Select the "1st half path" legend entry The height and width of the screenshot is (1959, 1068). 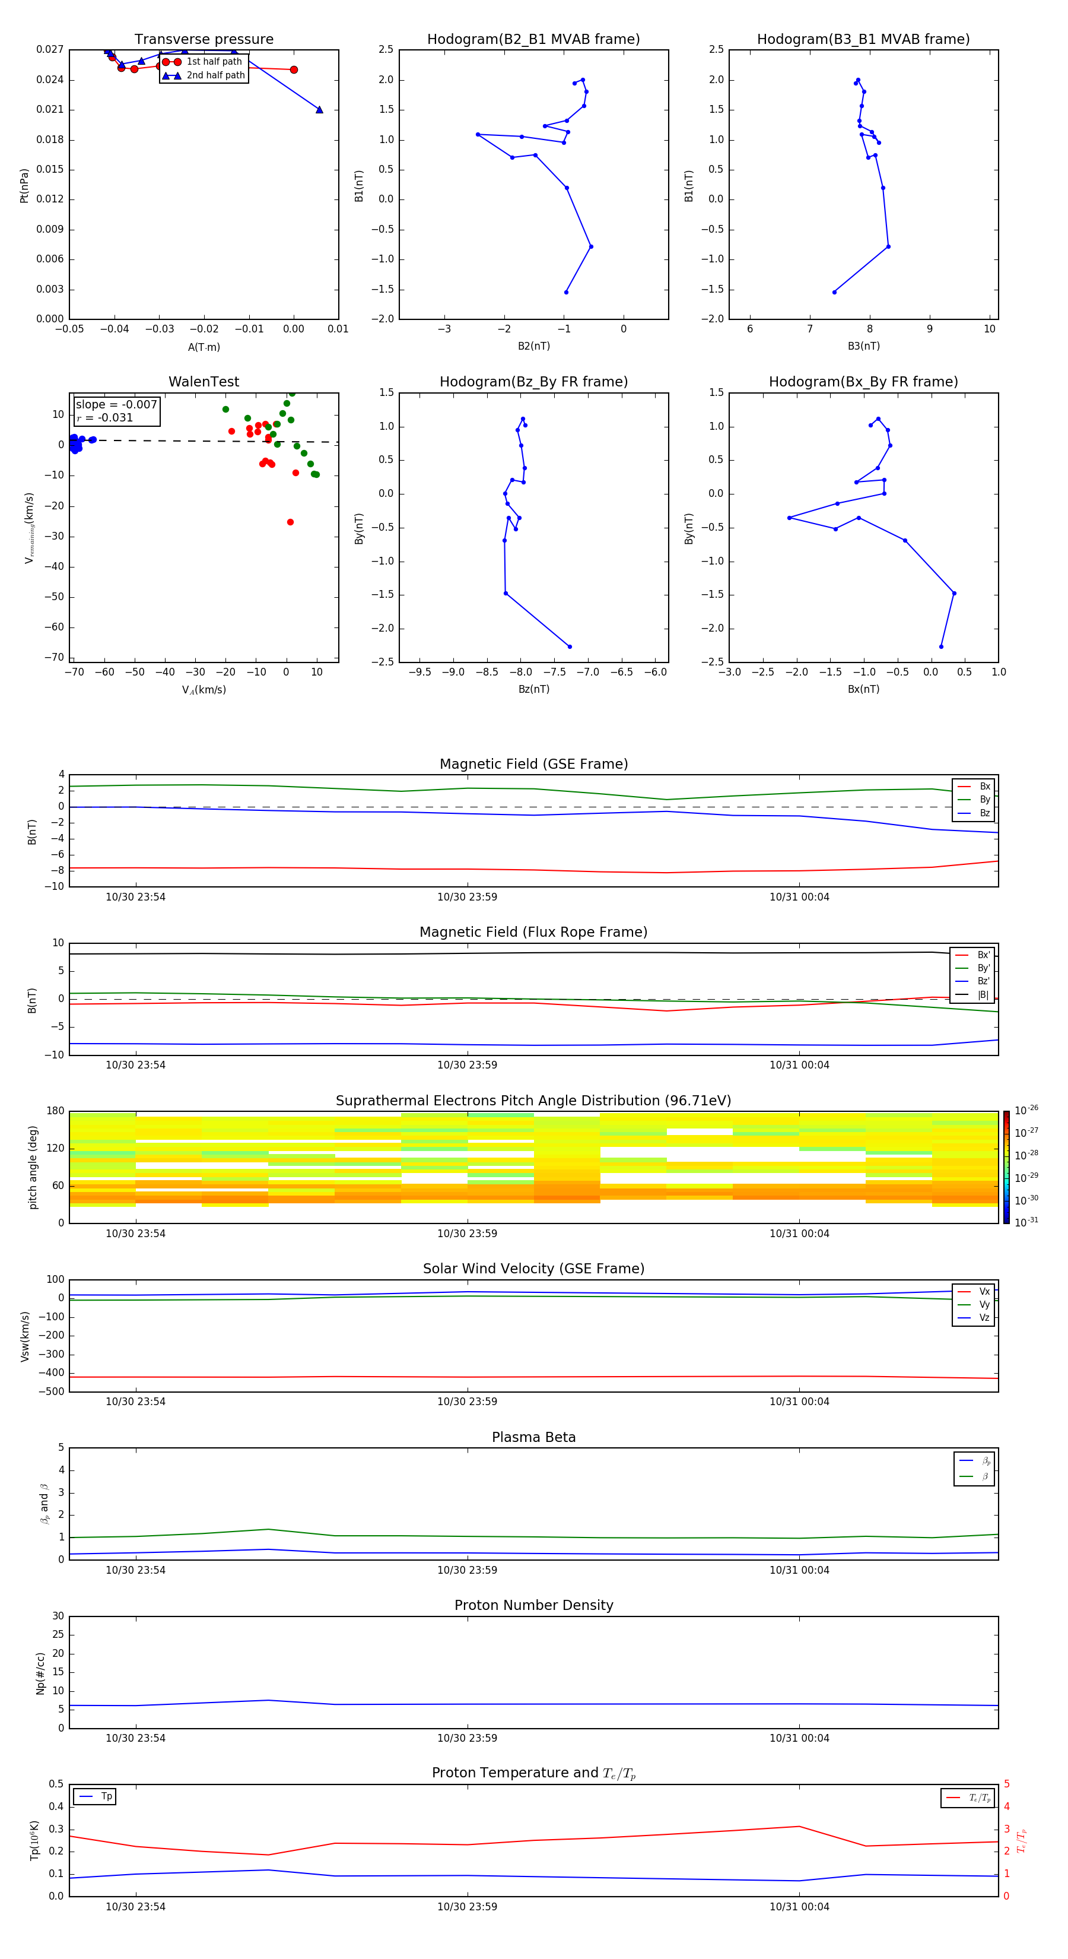(x=203, y=62)
